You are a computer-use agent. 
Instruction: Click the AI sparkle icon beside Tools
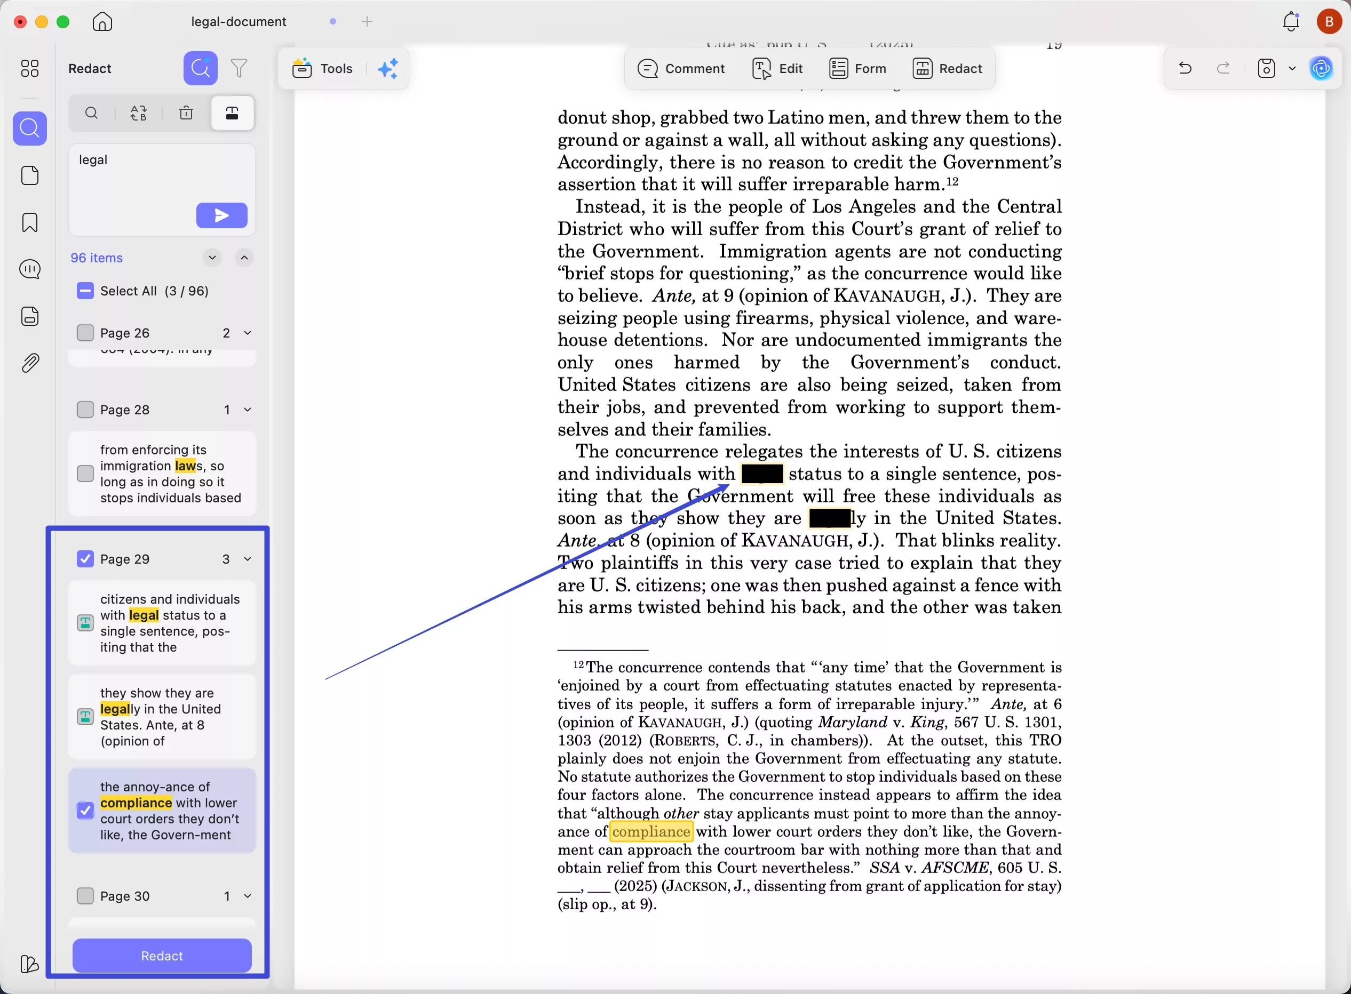388,69
